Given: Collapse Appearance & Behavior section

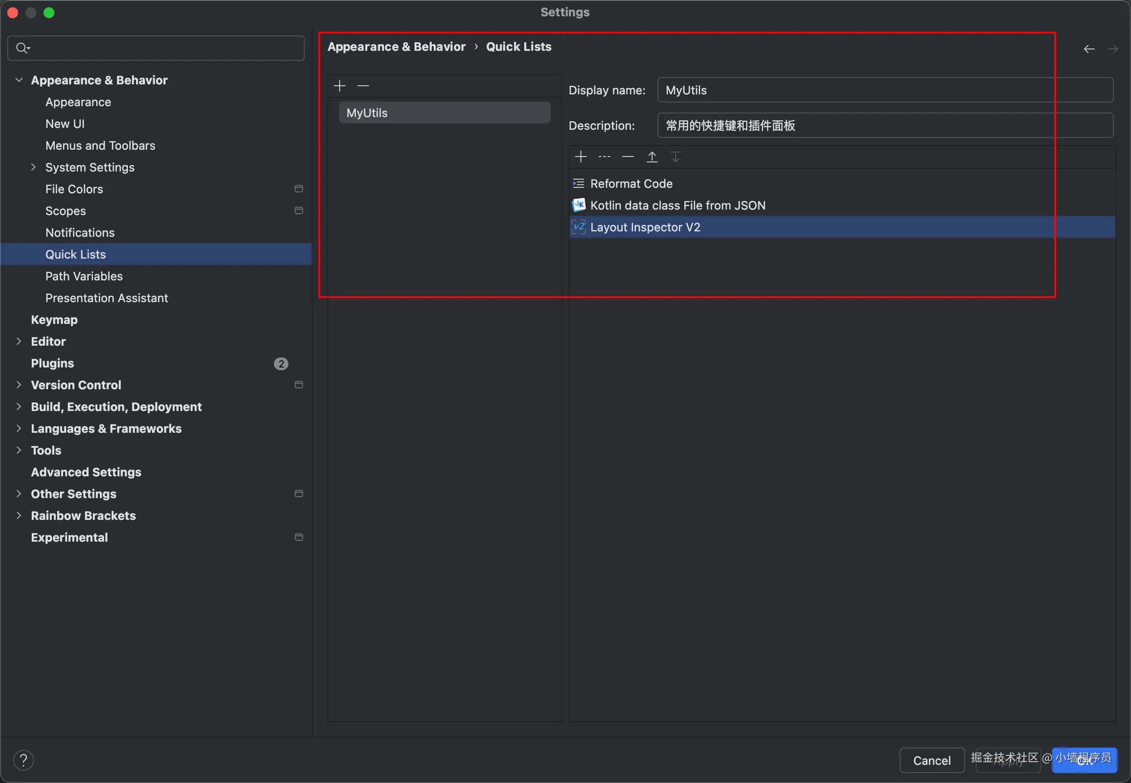Looking at the screenshot, I should (19, 79).
